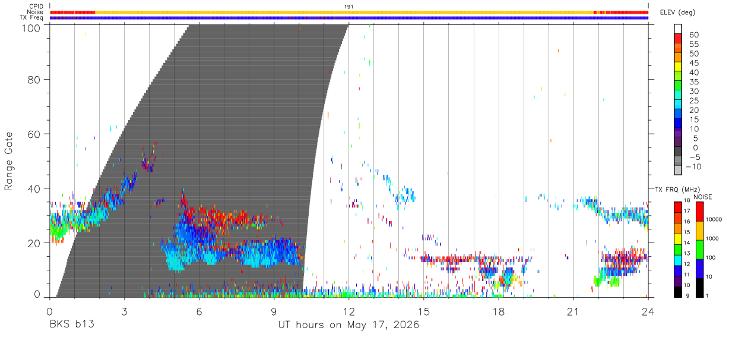This screenshot has width=729, height=337.
Task: Click the NOISE scale value '10000'
Action: click(714, 219)
